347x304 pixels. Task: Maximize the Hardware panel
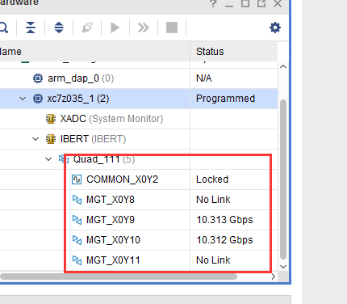click(245, 3)
